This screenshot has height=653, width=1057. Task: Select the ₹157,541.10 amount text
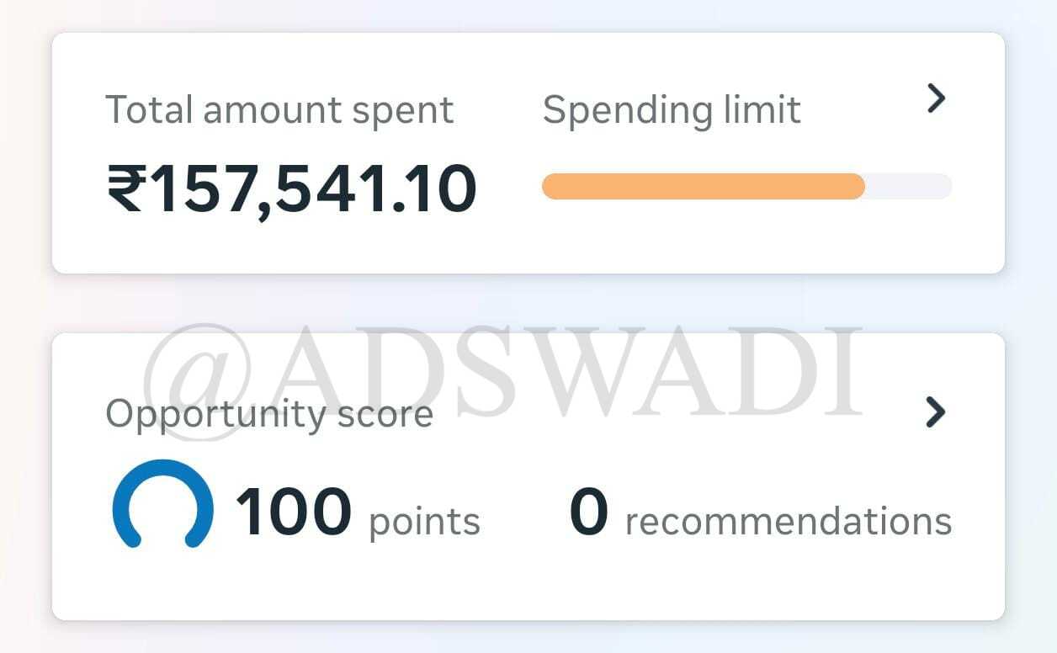(292, 186)
